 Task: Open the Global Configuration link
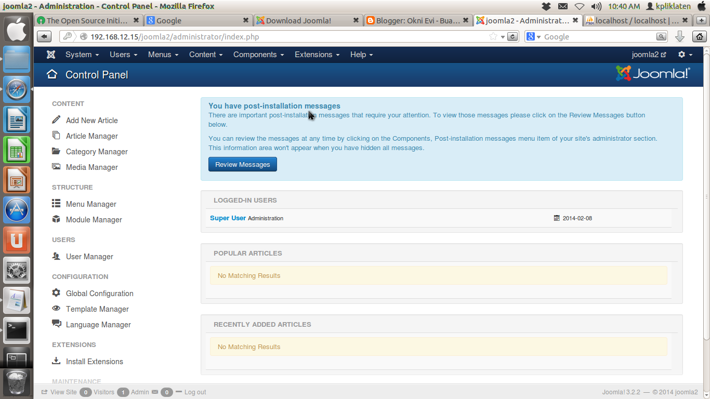[x=100, y=294]
